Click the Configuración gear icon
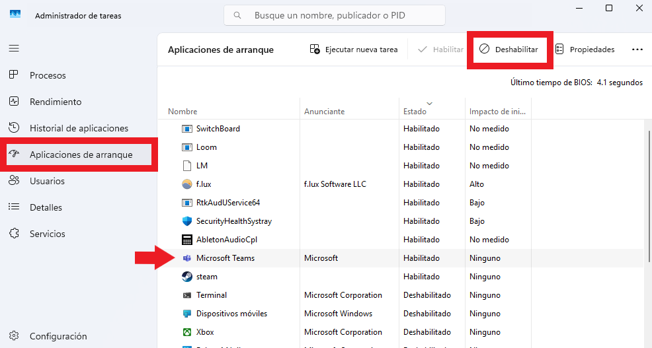This screenshot has width=652, height=348. [x=14, y=335]
